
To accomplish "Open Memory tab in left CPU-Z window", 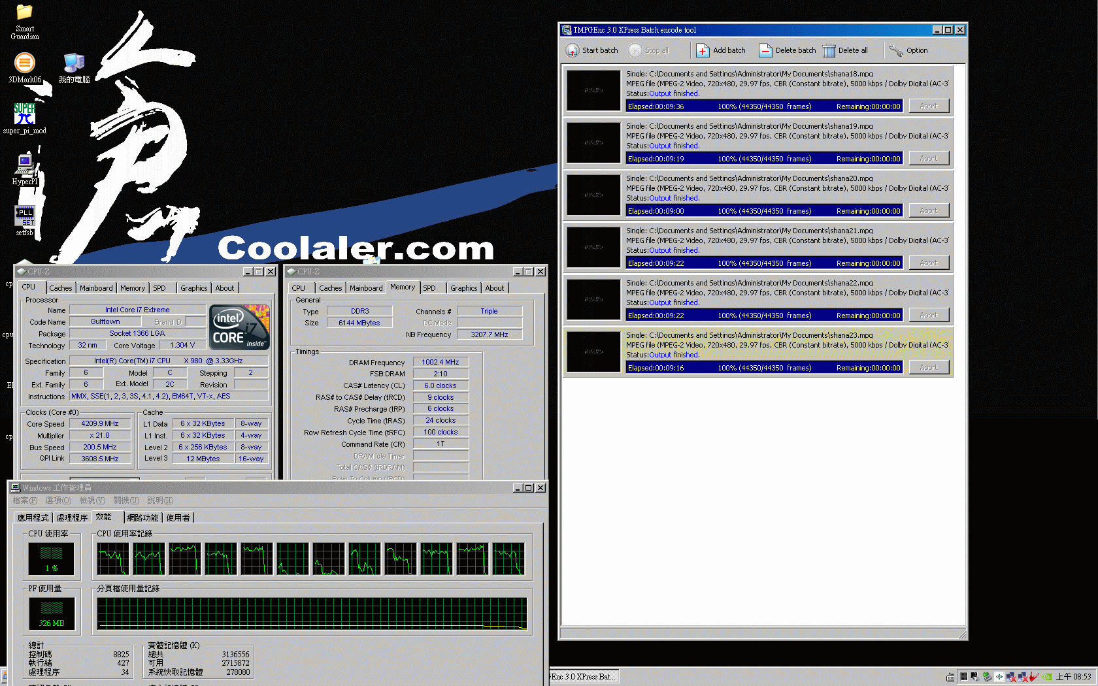I will pyautogui.click(x=133, y=288).
